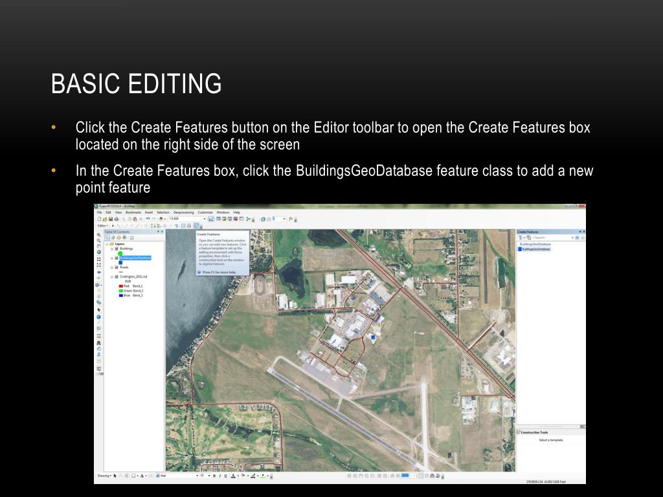The width and height of the screenshot is (663, 497).
Task: Click the Save document icon
Action: coord(111,219)
